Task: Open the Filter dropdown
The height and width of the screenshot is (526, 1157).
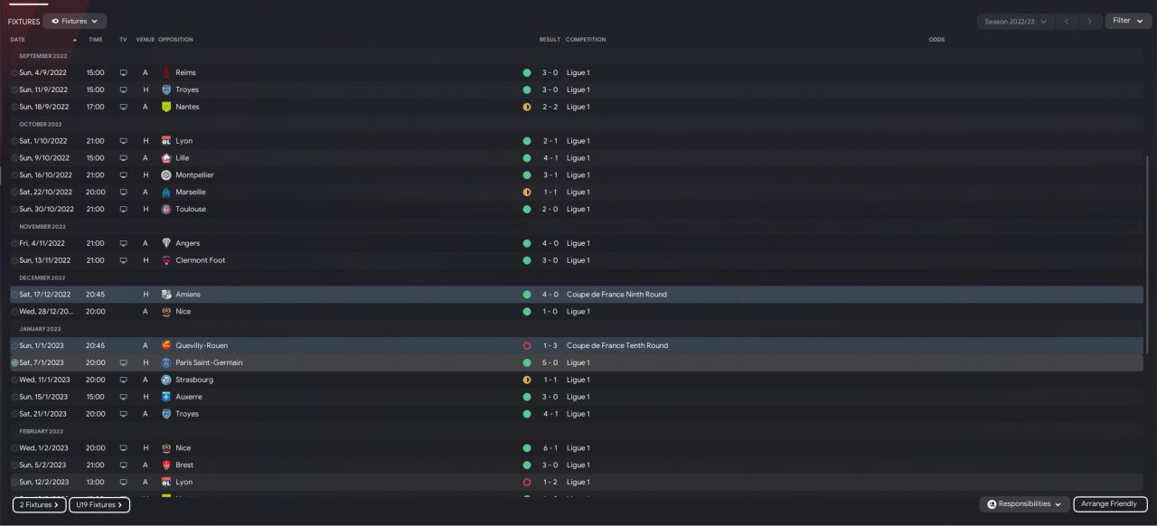Action: [1128, 21]
